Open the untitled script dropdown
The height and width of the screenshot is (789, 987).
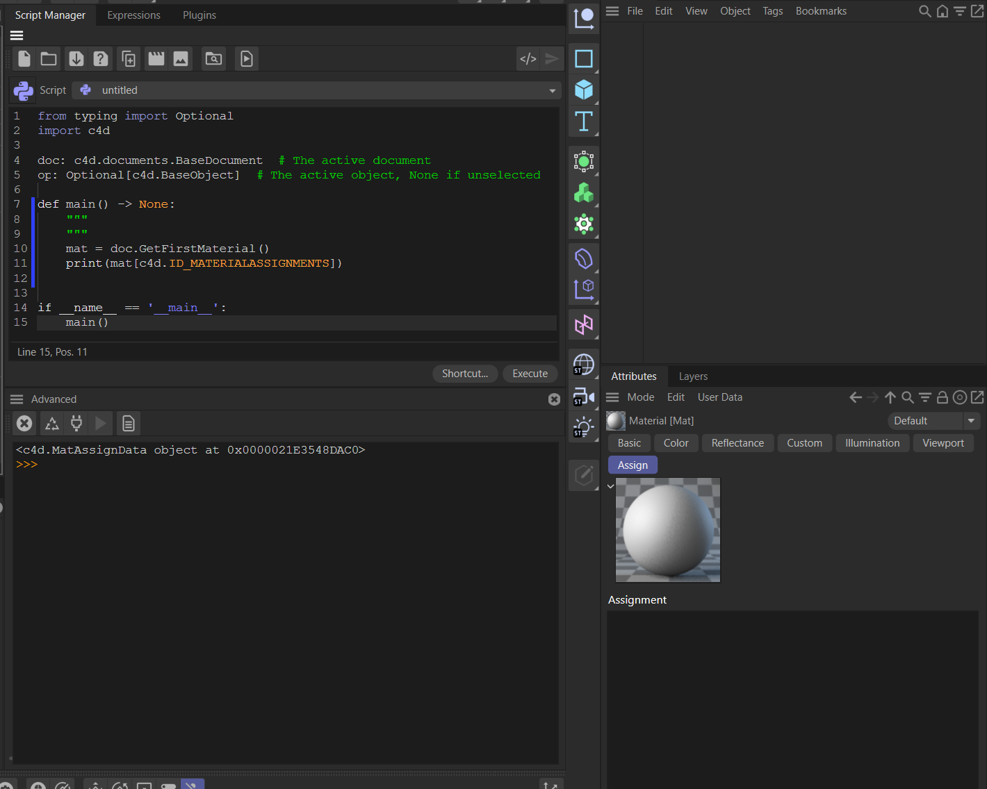click(316, 90)
